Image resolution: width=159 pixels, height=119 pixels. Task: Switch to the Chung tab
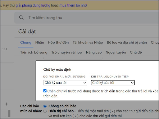pyautogui.click(x=26, y=42)
